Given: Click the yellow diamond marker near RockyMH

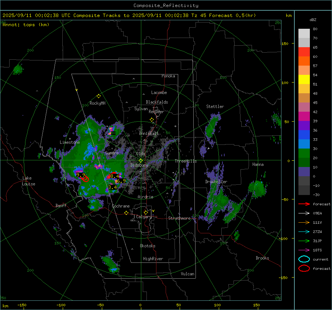Looking at the screenshot, I should click(x=98, y=96).
